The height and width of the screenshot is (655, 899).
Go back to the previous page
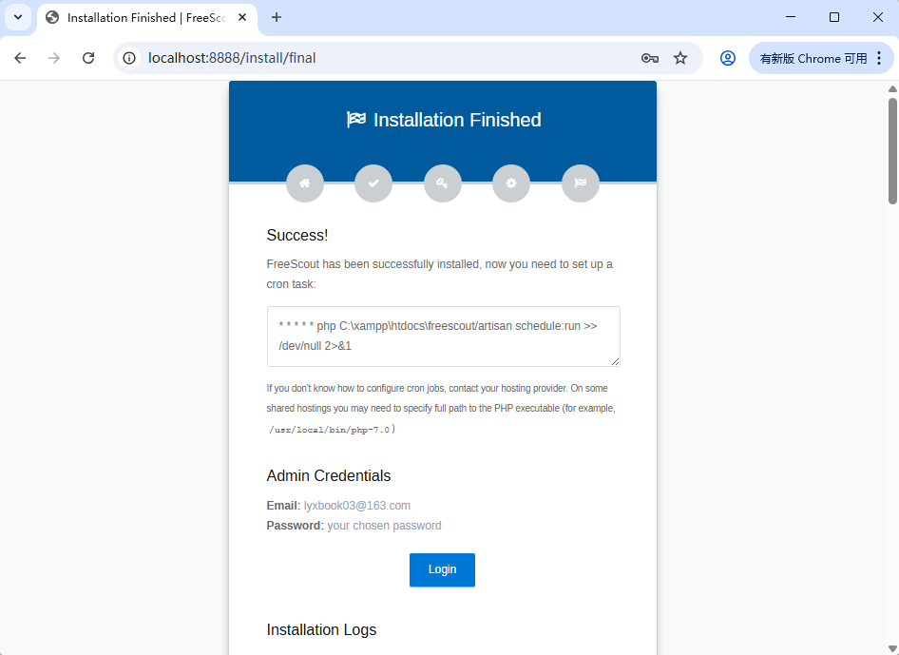[20, 58]
